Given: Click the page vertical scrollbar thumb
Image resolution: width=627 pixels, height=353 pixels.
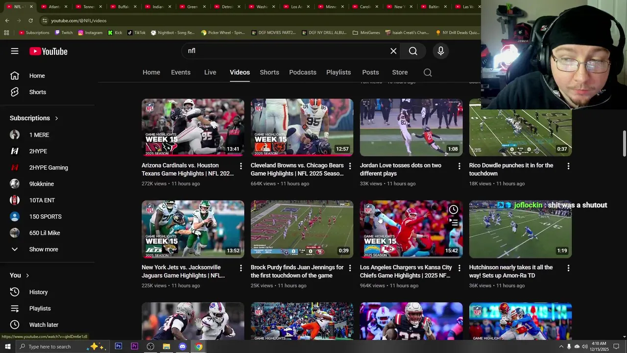Looking at the screenshot, I should [x=624, y=143].
